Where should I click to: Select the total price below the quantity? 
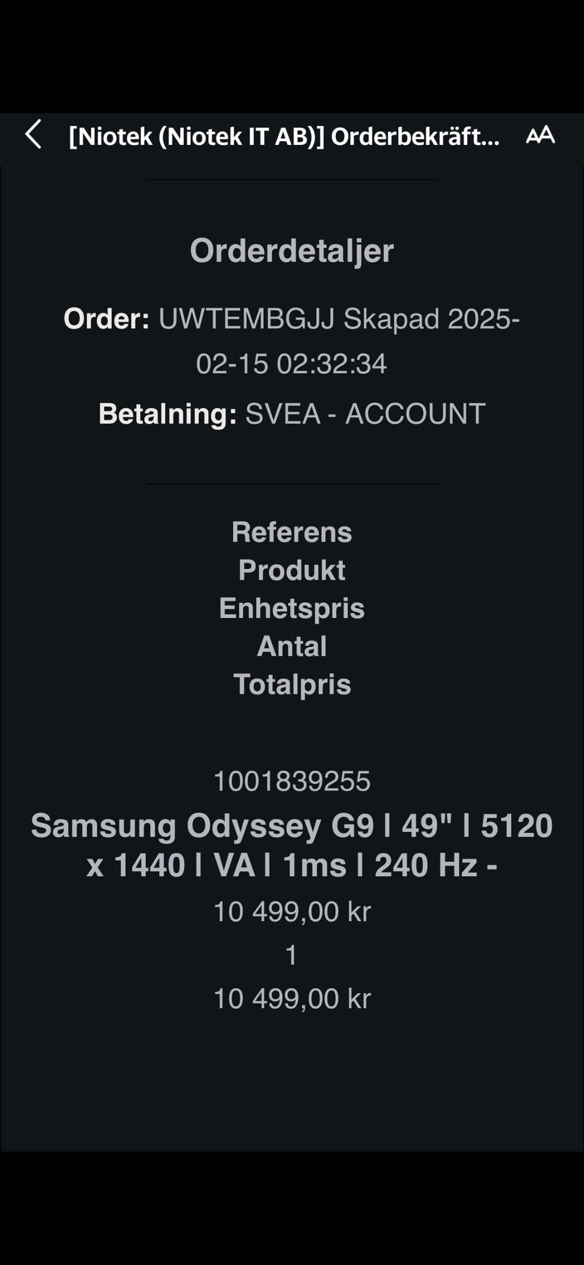pos(292,999)
